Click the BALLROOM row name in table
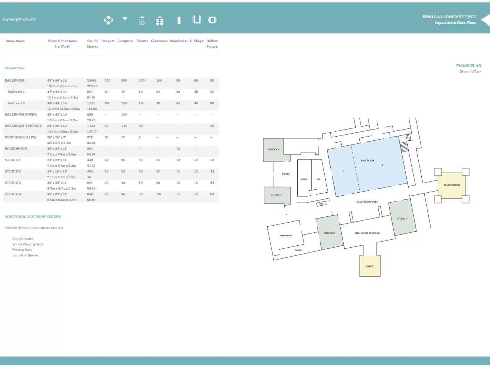This screenshot has height=367, width=490. pos(15,81)
